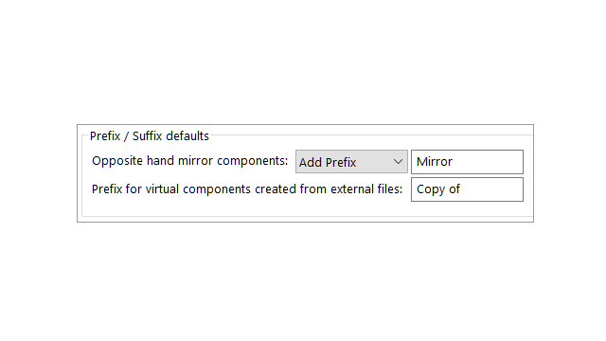Click the empty area right of 'Copy of'
The width and height of the screenshot is (606, 341).
pos(492,189)
